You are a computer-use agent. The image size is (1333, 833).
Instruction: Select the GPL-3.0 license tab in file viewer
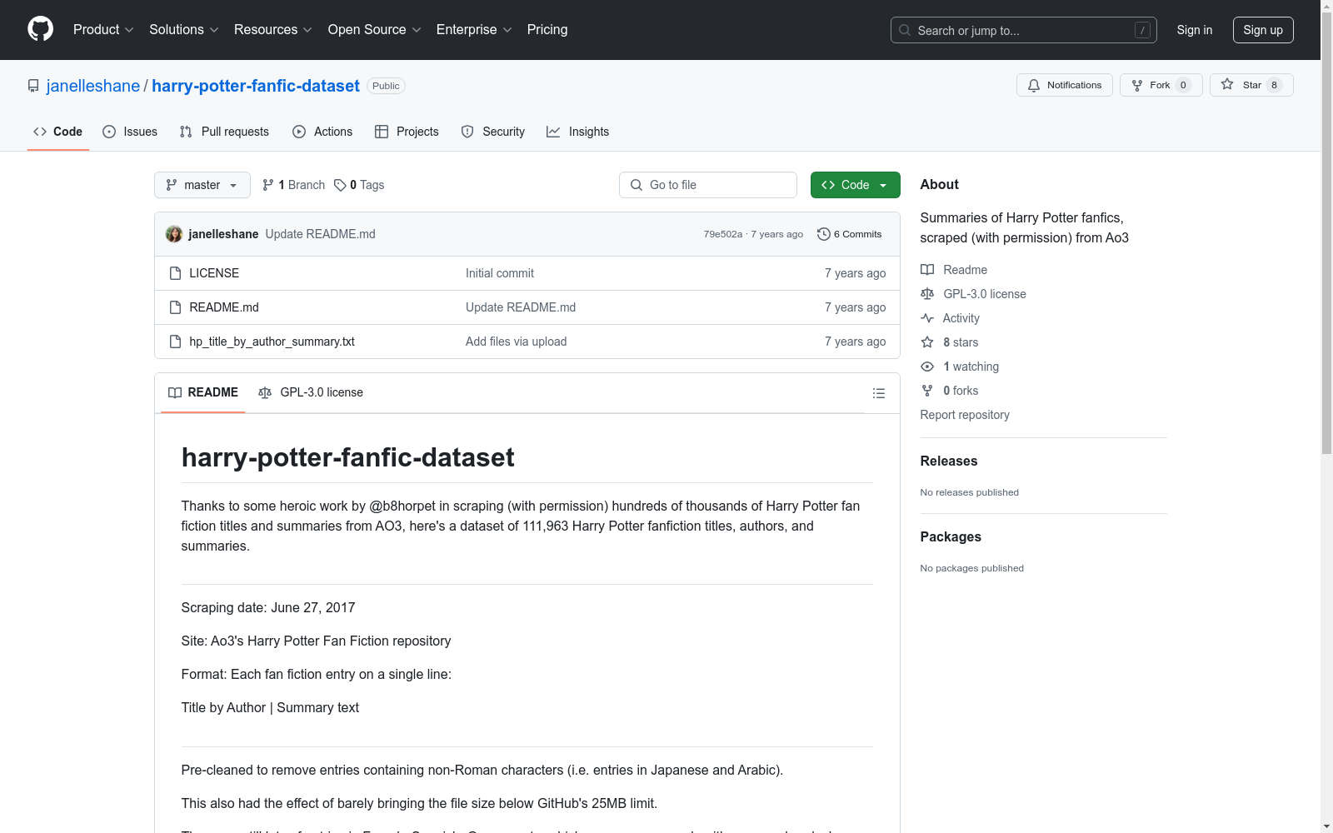pyautogui.click(x=311, y=392)
